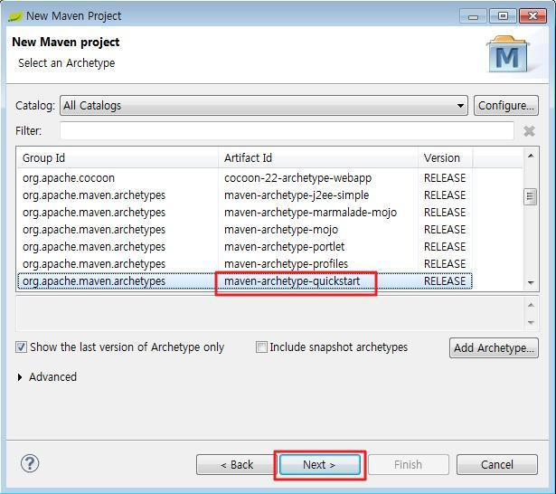Select maven-archetype-quickstart archetype
The width and height of the screenshot is (556, 494).
coord(245,281)
